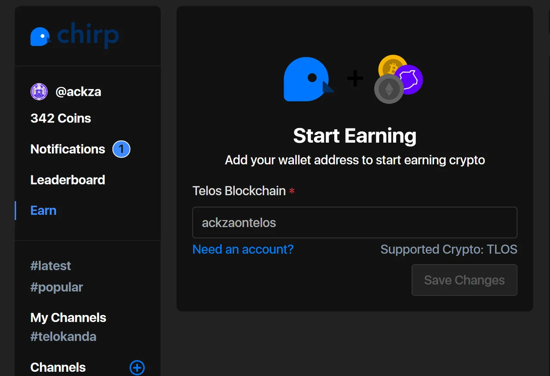550x376 pixels.
Task: Open the @ackza profile link
Action: [x=78, y=92]
